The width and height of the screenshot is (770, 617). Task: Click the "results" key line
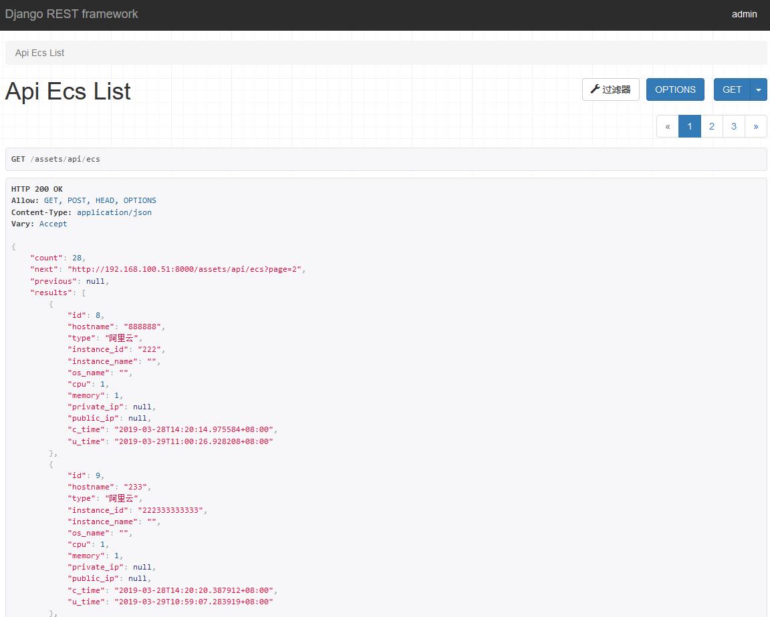click(58, 292)
